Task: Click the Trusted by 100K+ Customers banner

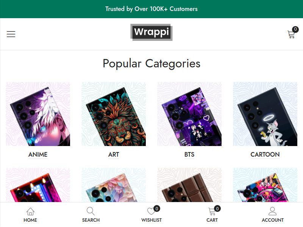Action: (x=151, y=9)
